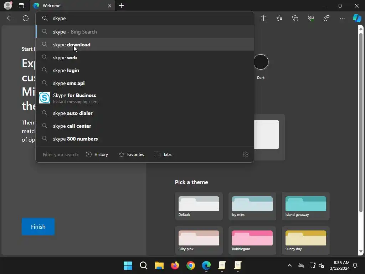Open the split screen icon in toolbar
The height and width of the screenshot is (274, 365).
[x=263, y=18]
